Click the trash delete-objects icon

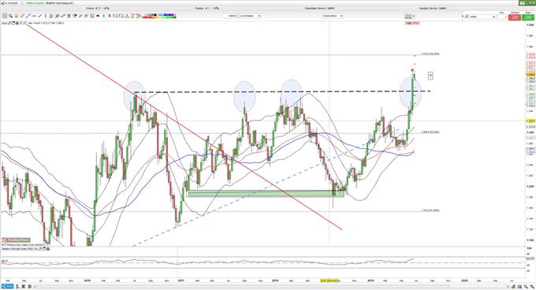(x=69, y=16)
